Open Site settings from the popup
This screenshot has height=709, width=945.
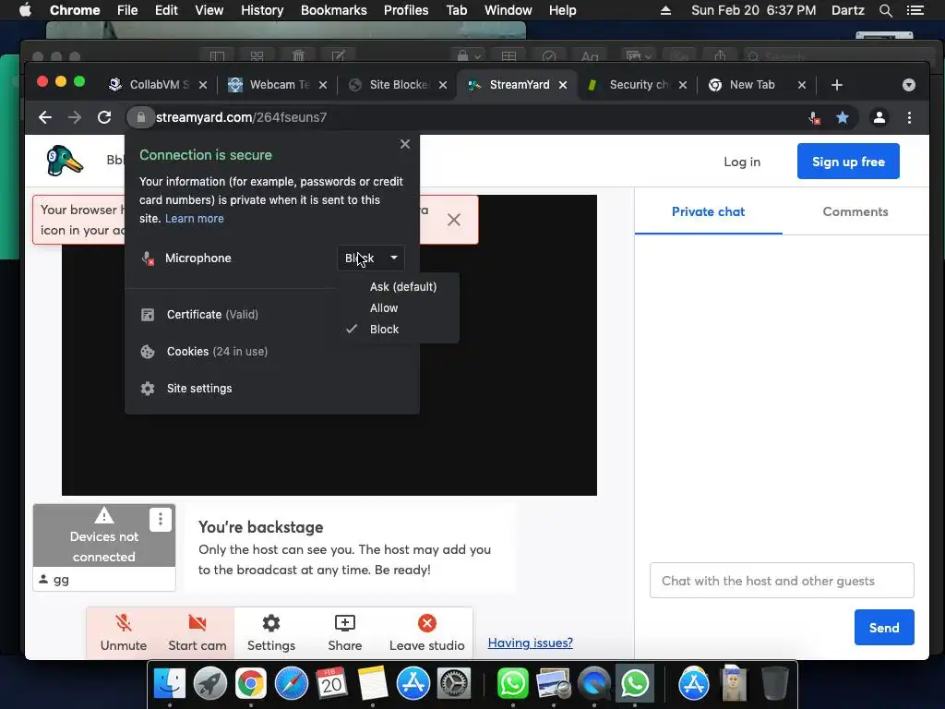[x=199, y=389]
